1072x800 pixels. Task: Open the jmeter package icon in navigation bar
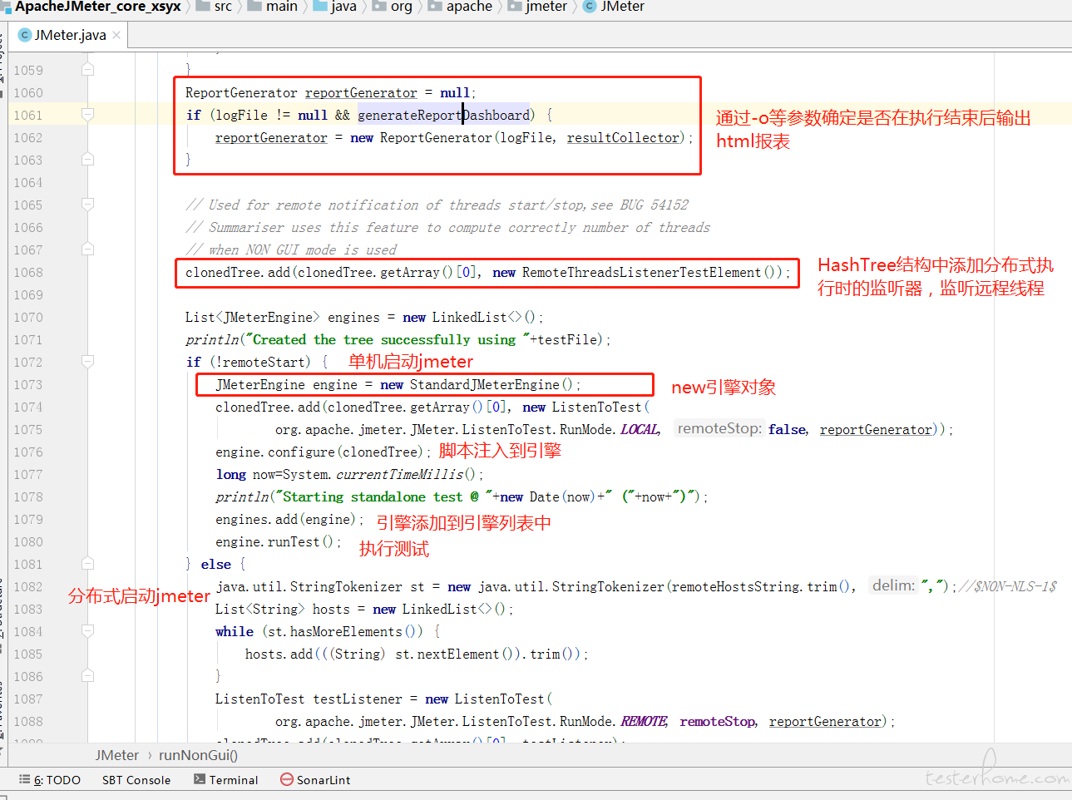click(514, 6)
